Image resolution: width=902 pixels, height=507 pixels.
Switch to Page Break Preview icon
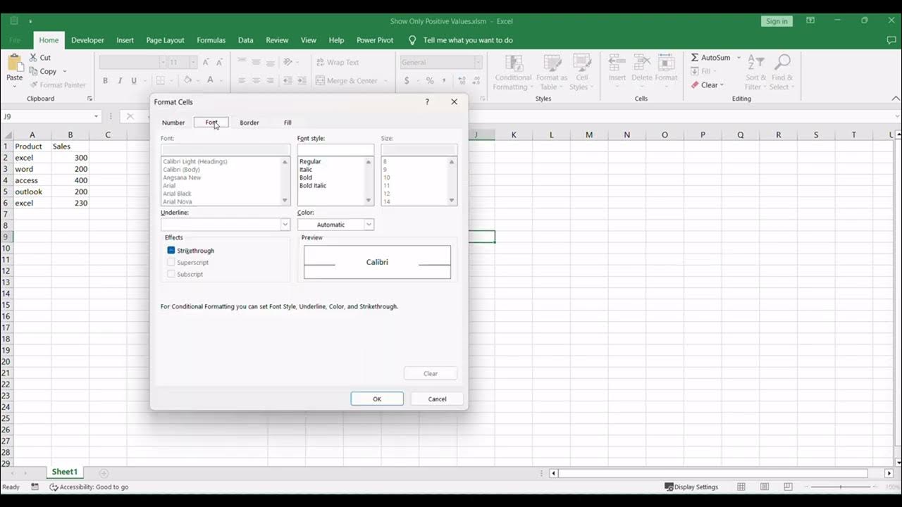coord(788,487)
